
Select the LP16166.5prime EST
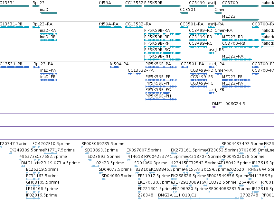(33, 192)
